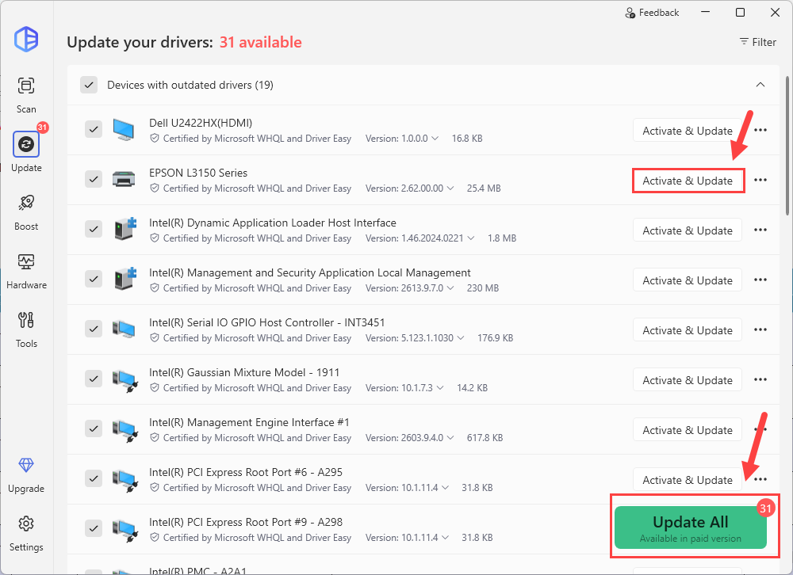The image size is (793, 575).
Task: Uncheck PCI Express Root Port #9 checkbox
Action: [x=94, y=528]
